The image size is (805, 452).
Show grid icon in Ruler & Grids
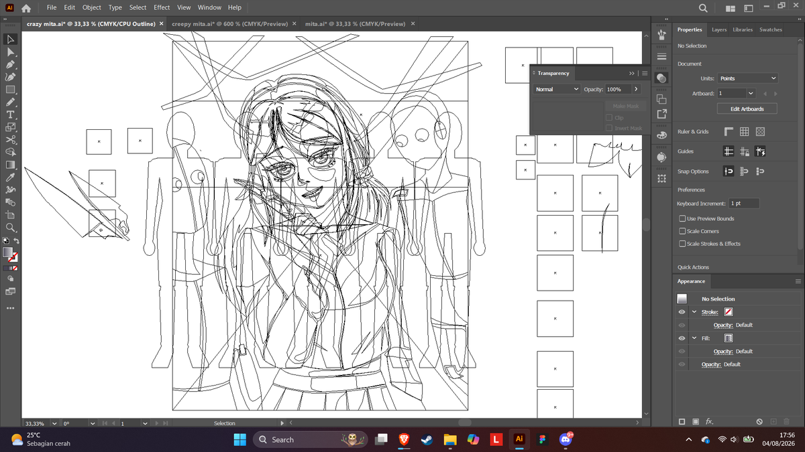(745, 132)
